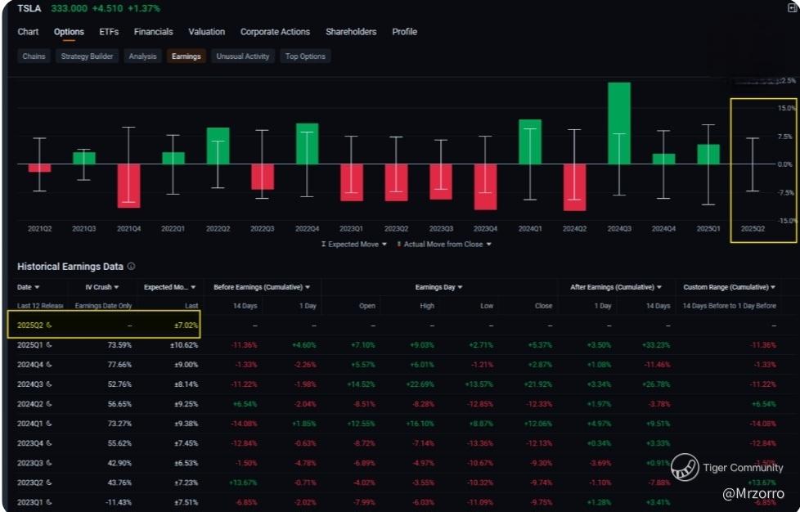Click the moon icon next to 2024Q3

(x=49, y=384)
